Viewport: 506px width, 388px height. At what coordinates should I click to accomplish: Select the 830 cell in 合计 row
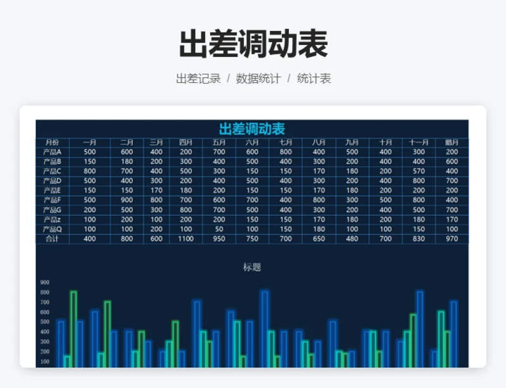coord(419,239)
